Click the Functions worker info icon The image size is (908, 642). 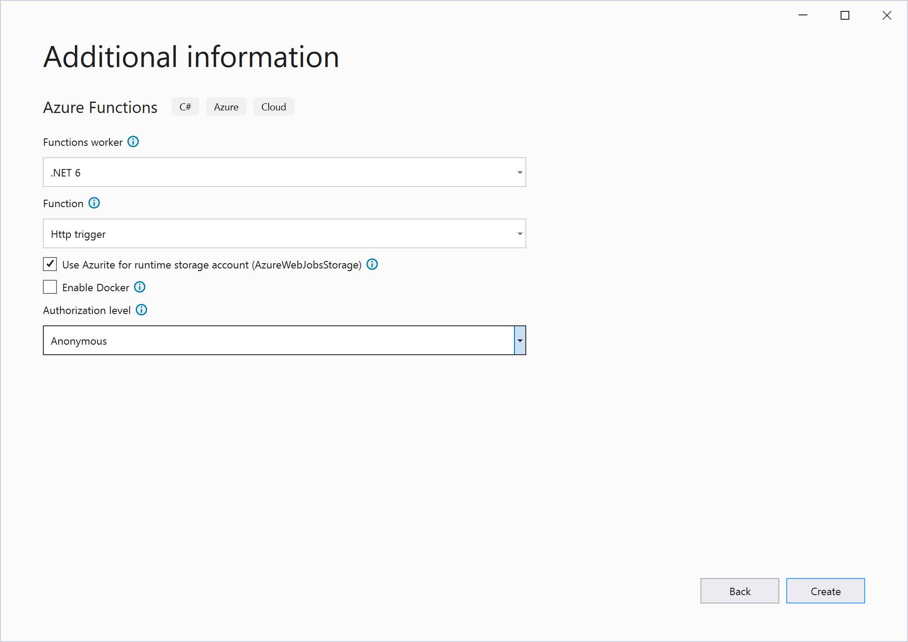[133, 142]
